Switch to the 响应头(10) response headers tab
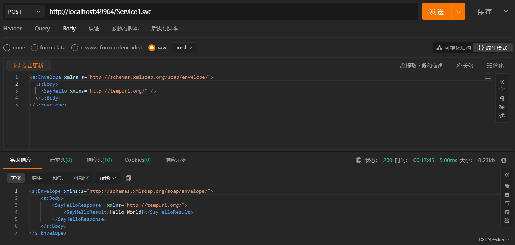Screen dimensions: 515x245 [99, 160]
